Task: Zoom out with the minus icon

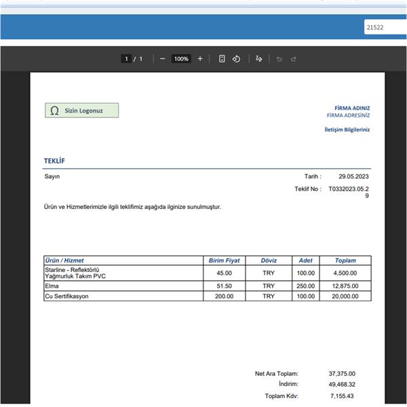Action: 163,59
